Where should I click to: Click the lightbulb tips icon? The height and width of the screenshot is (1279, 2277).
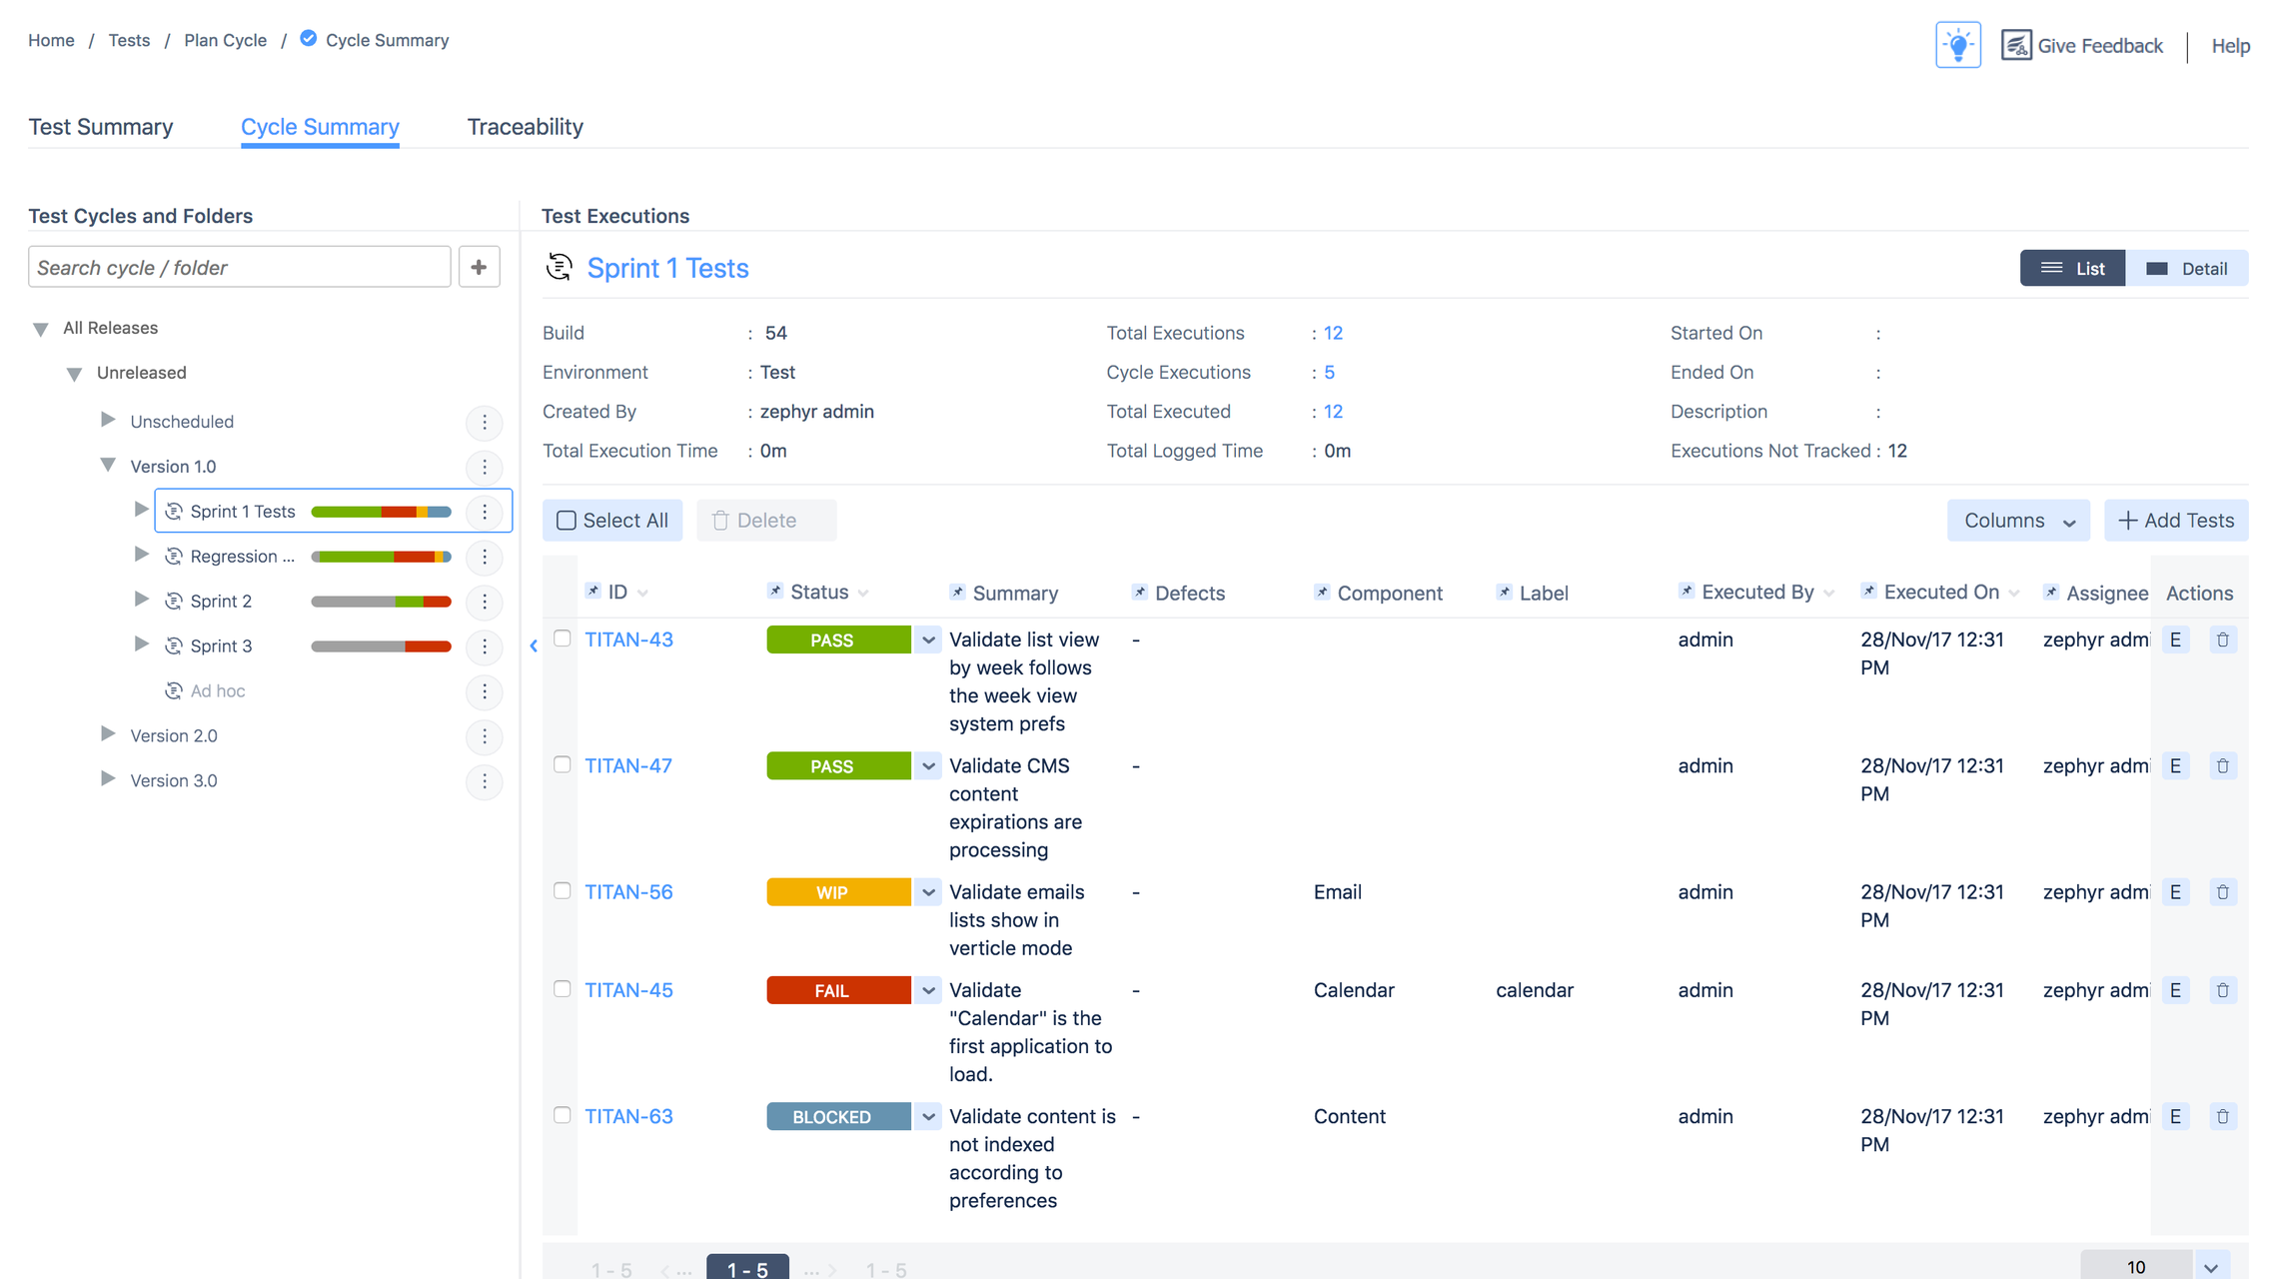(1956, 45)
